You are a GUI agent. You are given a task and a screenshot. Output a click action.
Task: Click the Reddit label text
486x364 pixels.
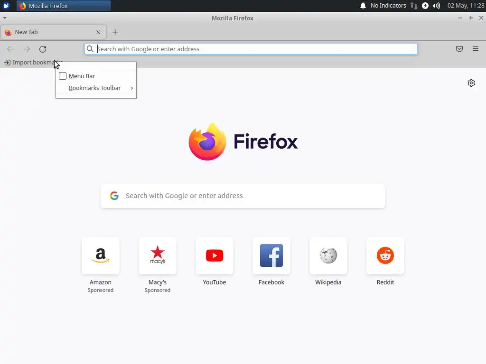click(385, 282)
